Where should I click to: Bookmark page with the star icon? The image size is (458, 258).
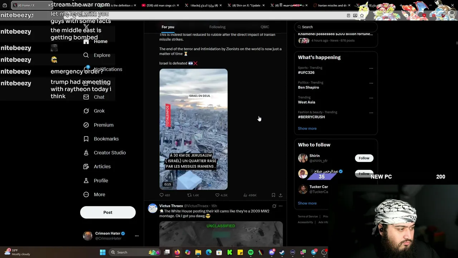coord(362,16)
